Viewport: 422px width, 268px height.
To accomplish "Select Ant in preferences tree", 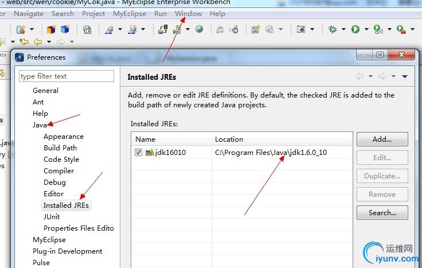I will pos(38,102).
